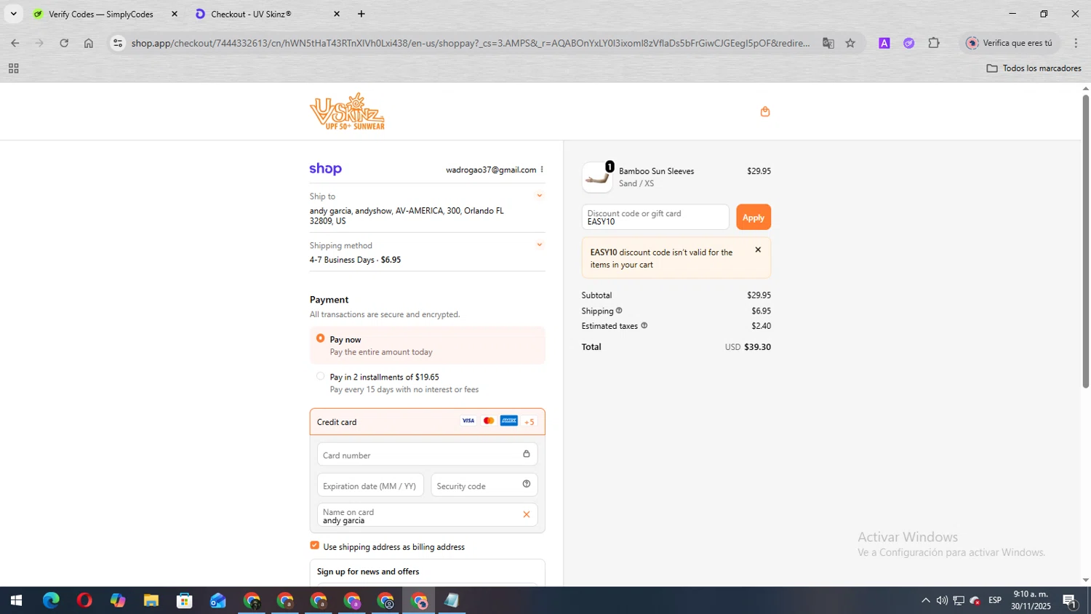Show shipping info tooltip
This screenshot has width=1091, height=614.
tap(619, 311)
